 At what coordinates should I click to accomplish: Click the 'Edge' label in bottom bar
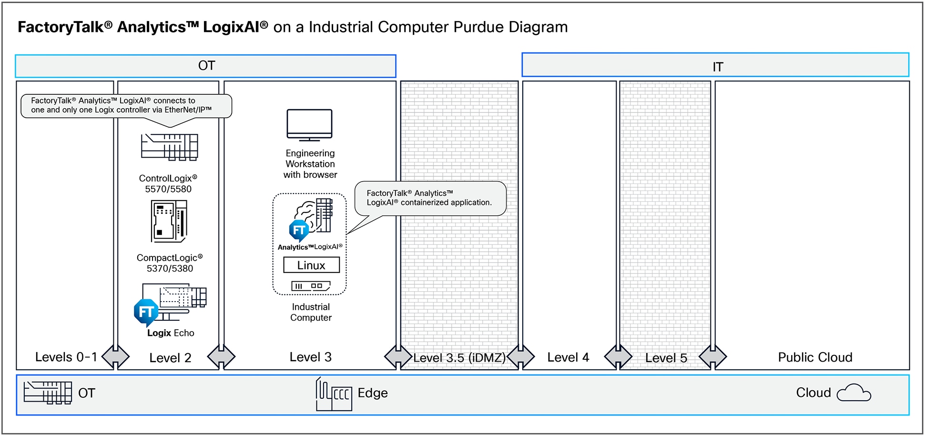373,393
